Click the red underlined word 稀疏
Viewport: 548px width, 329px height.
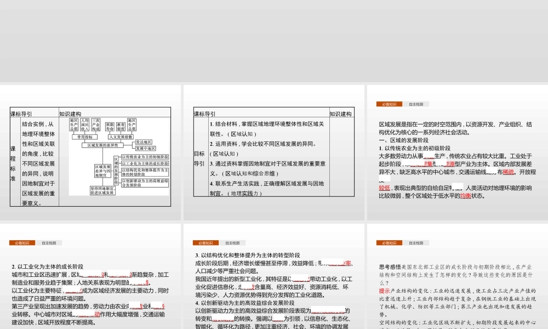click(509, 172)
